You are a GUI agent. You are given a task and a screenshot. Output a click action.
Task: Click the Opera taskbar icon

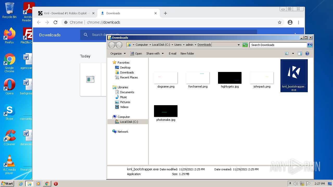56,184
